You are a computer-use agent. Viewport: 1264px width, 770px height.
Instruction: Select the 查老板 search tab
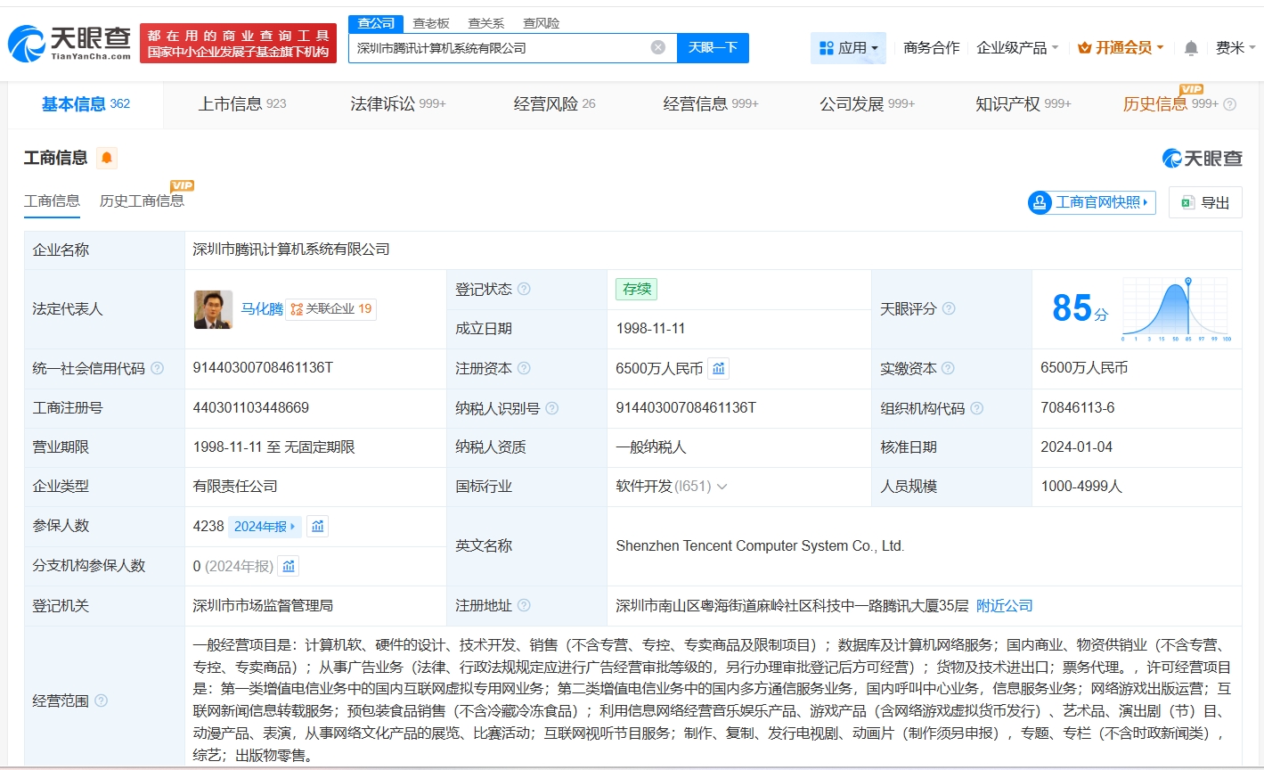[x=431, y=23]
